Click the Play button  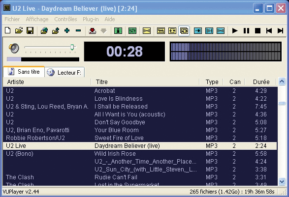coord(235,31)
